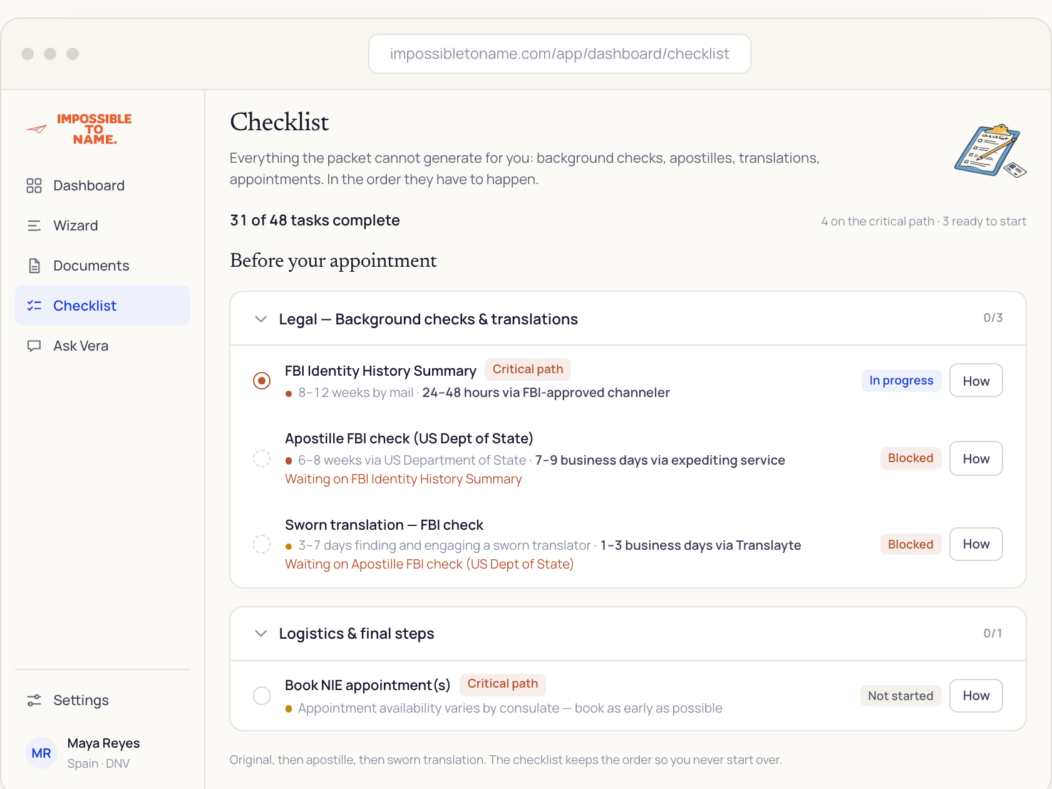Click the Before your appointment heading
This screenshot has height=789, width=1052.
point(333,260)
